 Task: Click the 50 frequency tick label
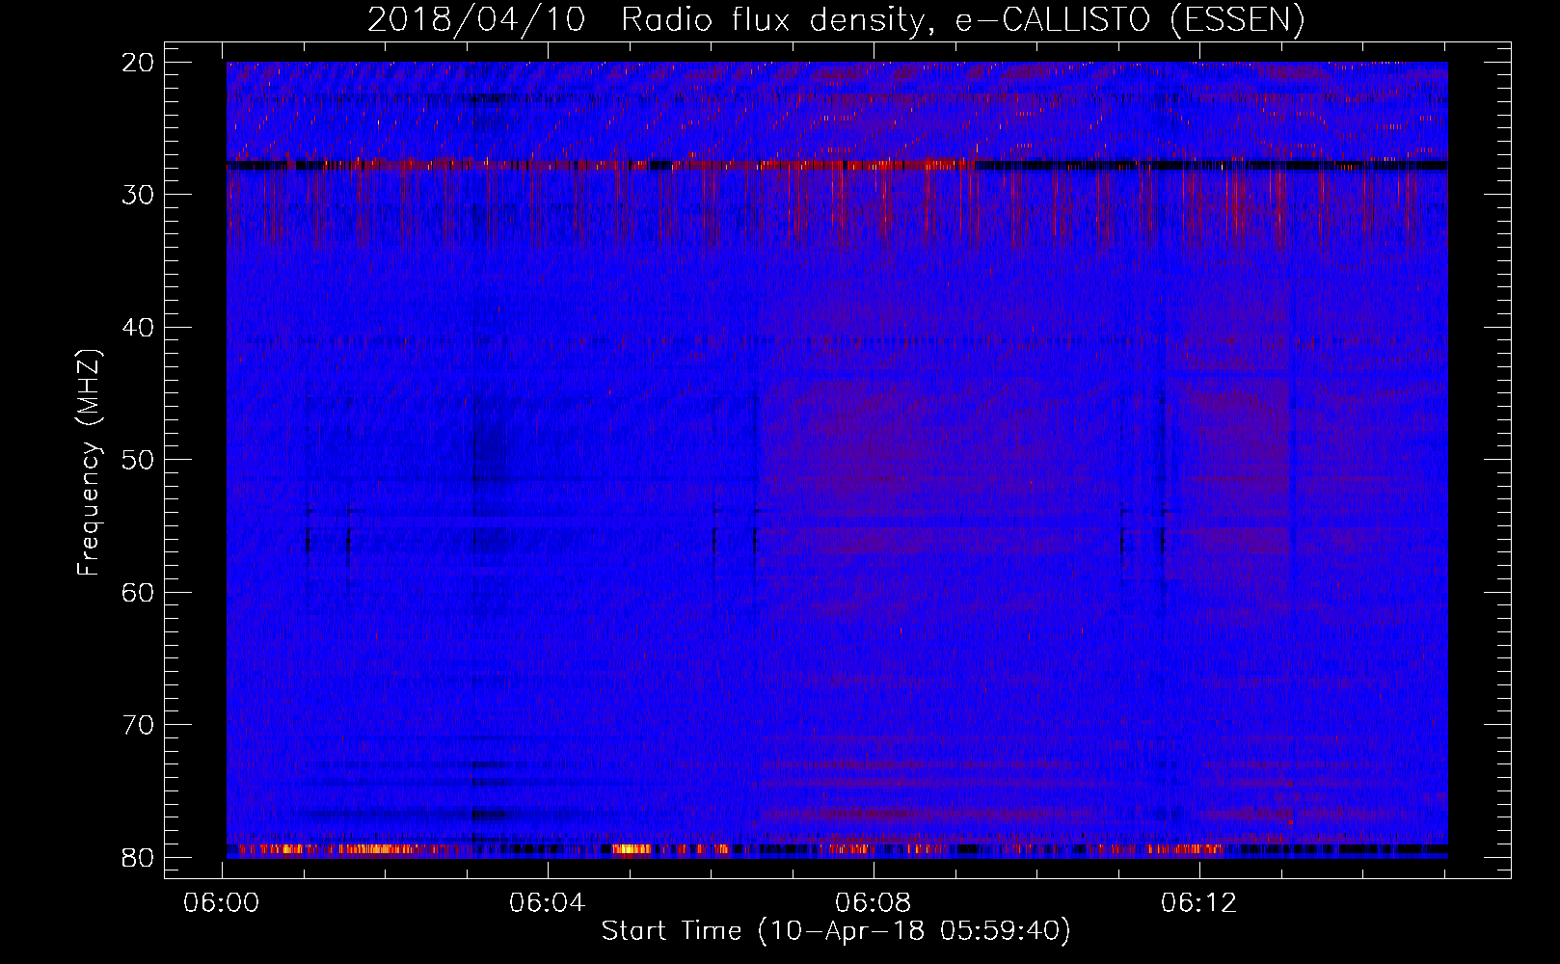click(x=138, y=460)
